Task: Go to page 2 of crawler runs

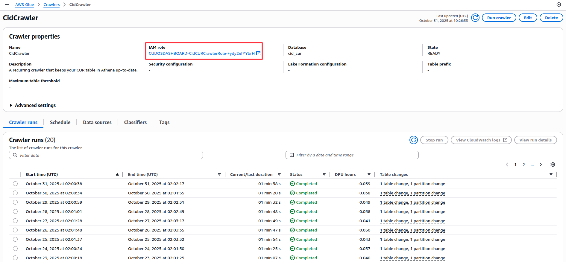Action: coord(523,164)
